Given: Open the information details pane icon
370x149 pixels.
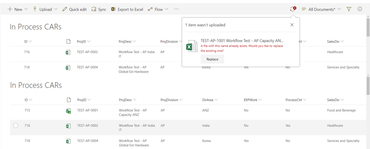Looking at the screenshot, I should [x=360, y=9].
